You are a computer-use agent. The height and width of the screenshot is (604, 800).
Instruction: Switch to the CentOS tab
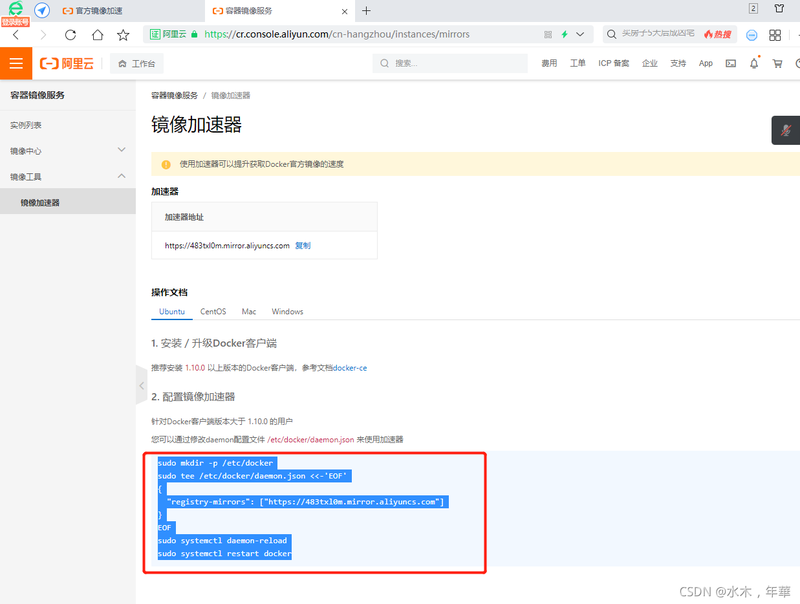coord(213,312)
